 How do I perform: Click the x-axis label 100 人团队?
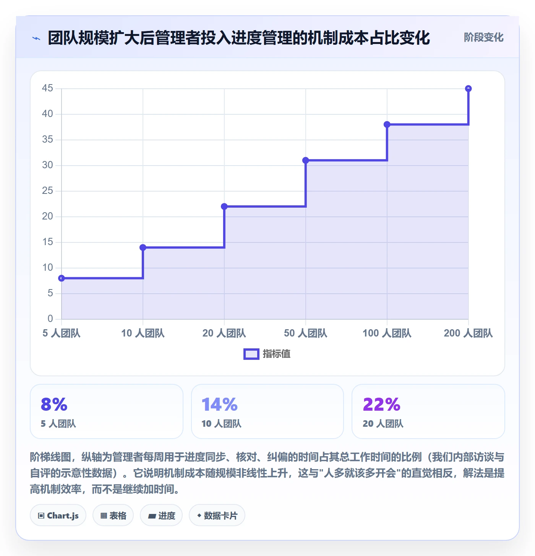pos(387,333)
